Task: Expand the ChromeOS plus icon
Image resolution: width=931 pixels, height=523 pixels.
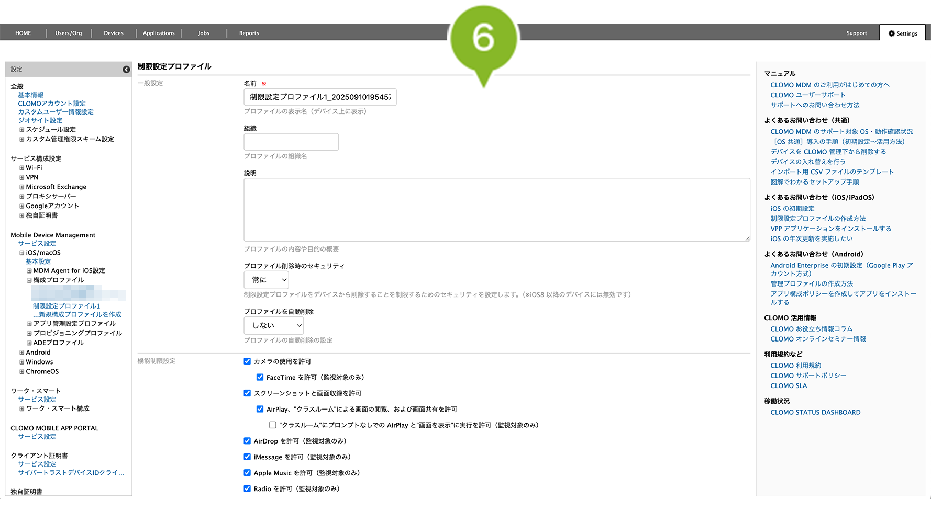Action: (x=22, y=372)
